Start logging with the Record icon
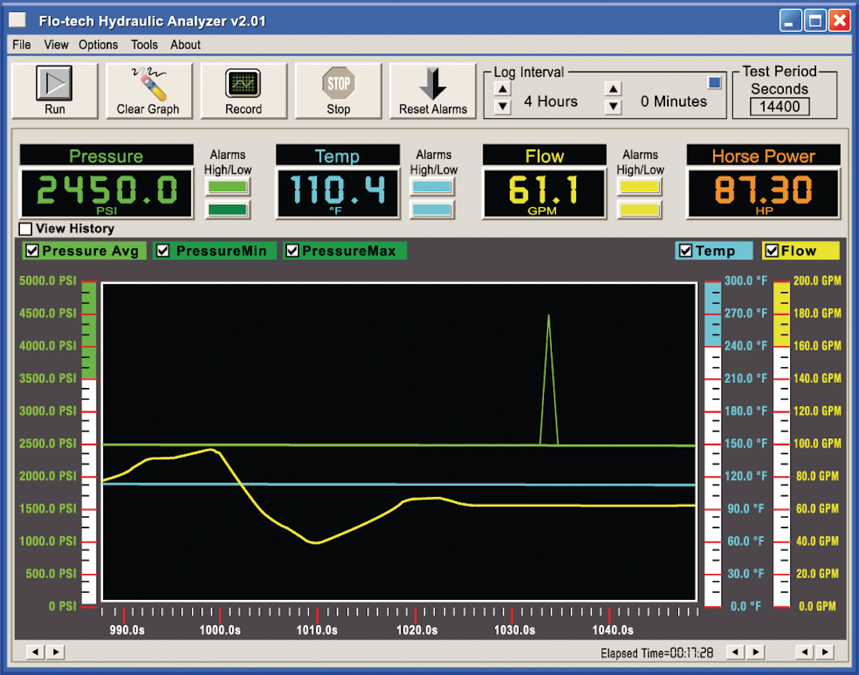The width and height of the screenshot is (859, 675). tap(243, 84)
